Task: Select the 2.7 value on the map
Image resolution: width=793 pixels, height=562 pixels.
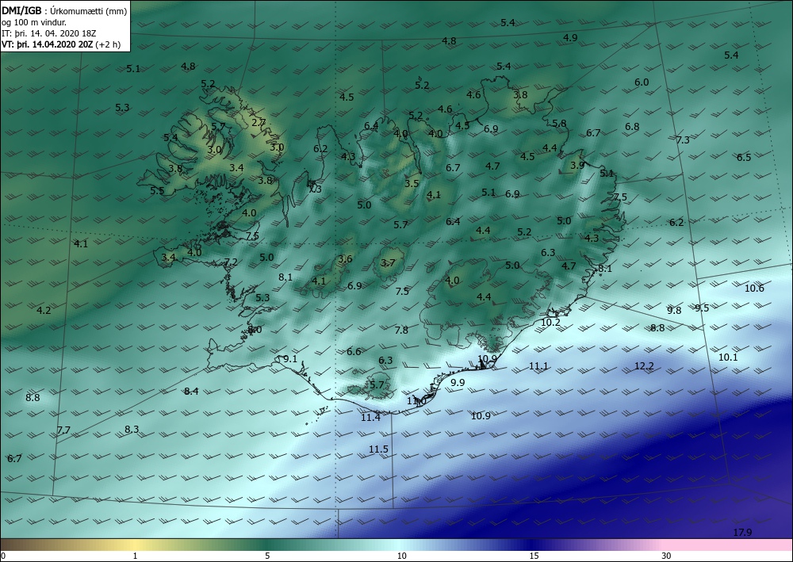Action: click(259, 122)
